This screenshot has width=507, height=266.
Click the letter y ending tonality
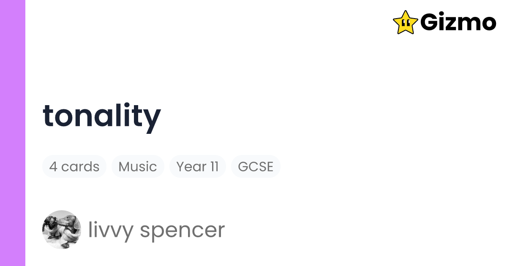[152, 118]
